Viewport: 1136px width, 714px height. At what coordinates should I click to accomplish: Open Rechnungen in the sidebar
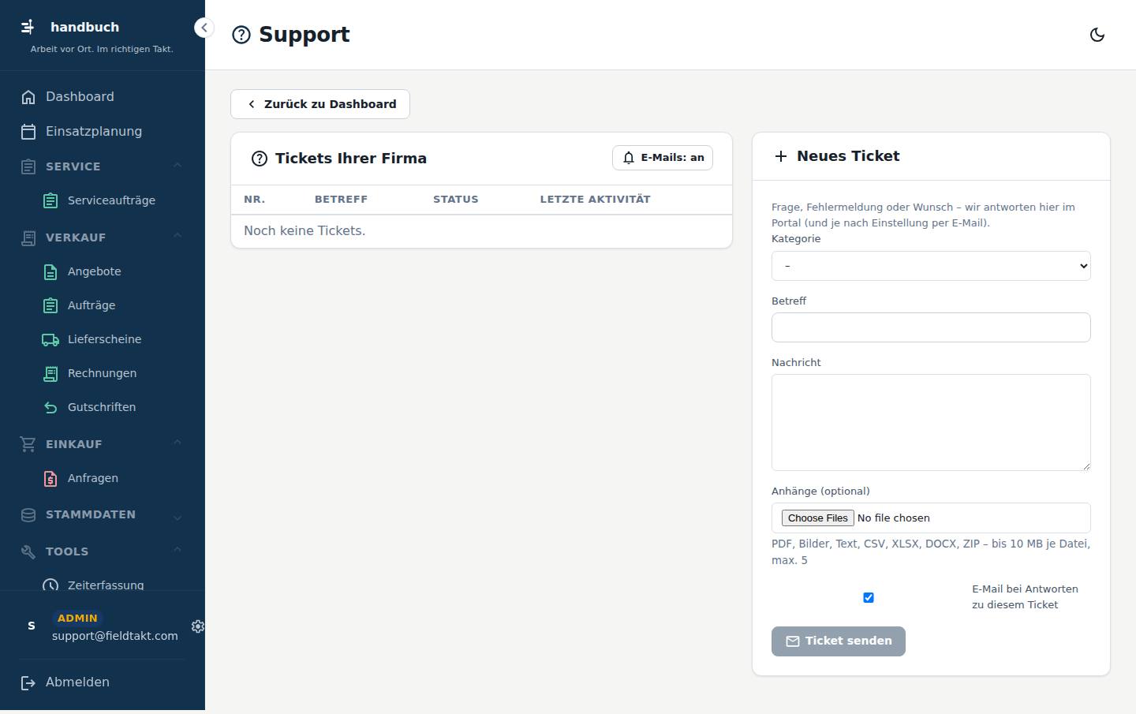click(102, 373)
